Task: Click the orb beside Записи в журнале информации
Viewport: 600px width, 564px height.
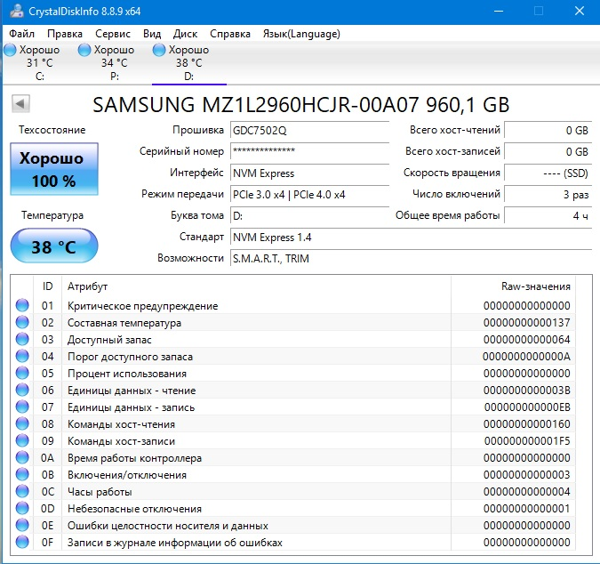Action: pos(22,542)
